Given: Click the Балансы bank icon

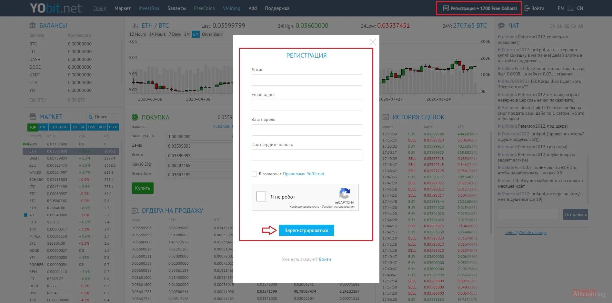Looking at the screenshot, I should click(33, 25).
